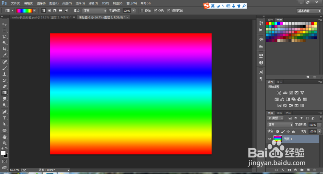Add layer style fx button
323x174 pixels.
tap(283, 170)
